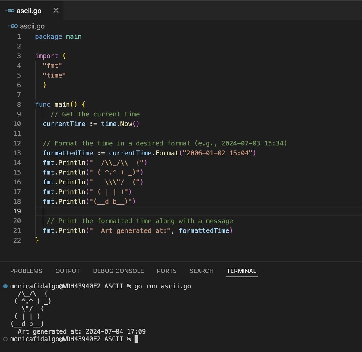Click line number 21 in the gutter

tap(17, 230)
